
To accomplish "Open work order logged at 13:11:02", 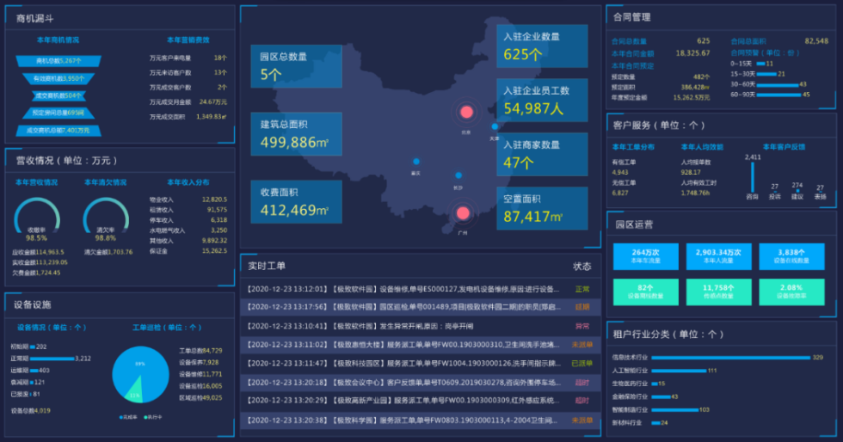I will tap(421, 345).
